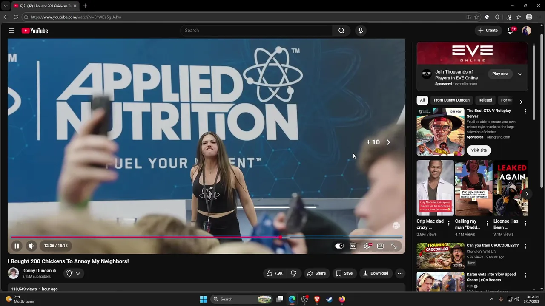Reload the page
Image resolution: width=545 pixels, height=306 pixels.
coord(16,17)
